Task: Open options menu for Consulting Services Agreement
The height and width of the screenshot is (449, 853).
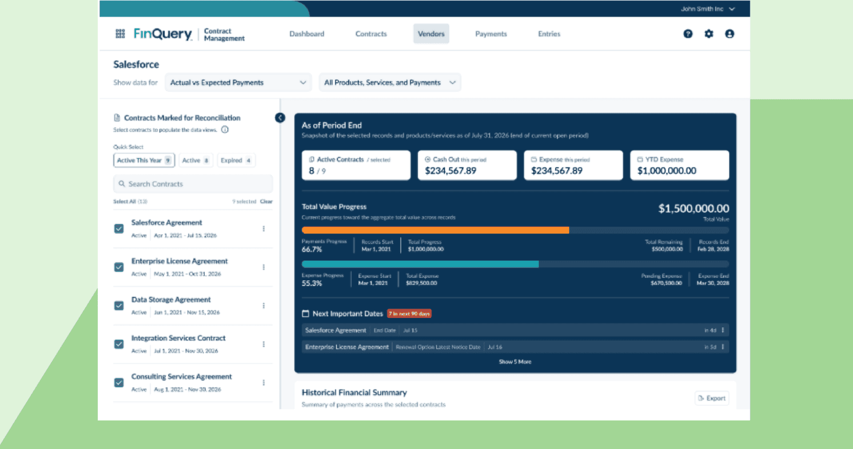Action: [263, 382]
